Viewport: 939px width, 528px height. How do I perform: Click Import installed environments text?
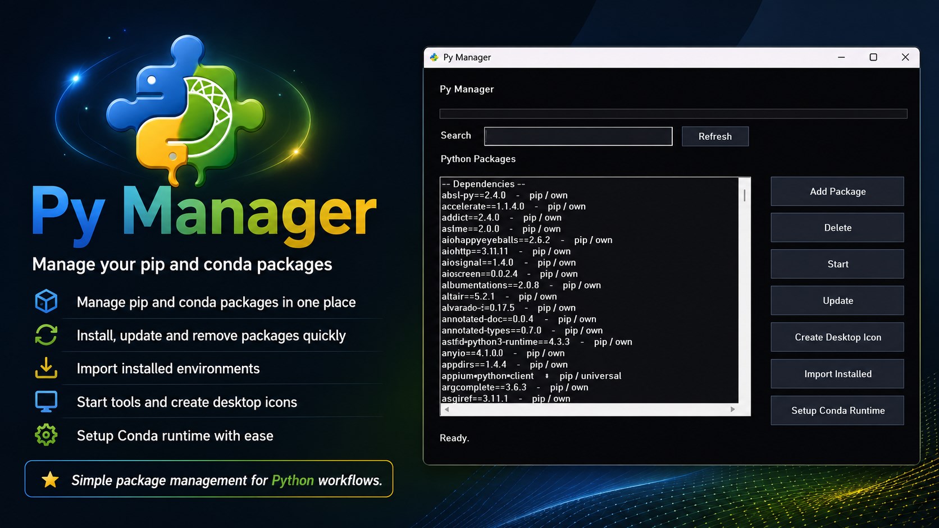click(168, 369)
